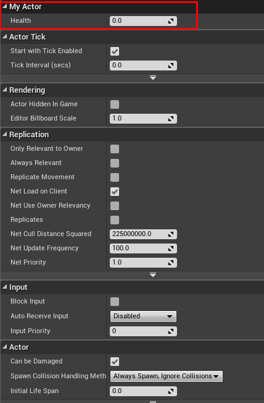Show advanced Actor Tick properties arrow

point(153,77)
